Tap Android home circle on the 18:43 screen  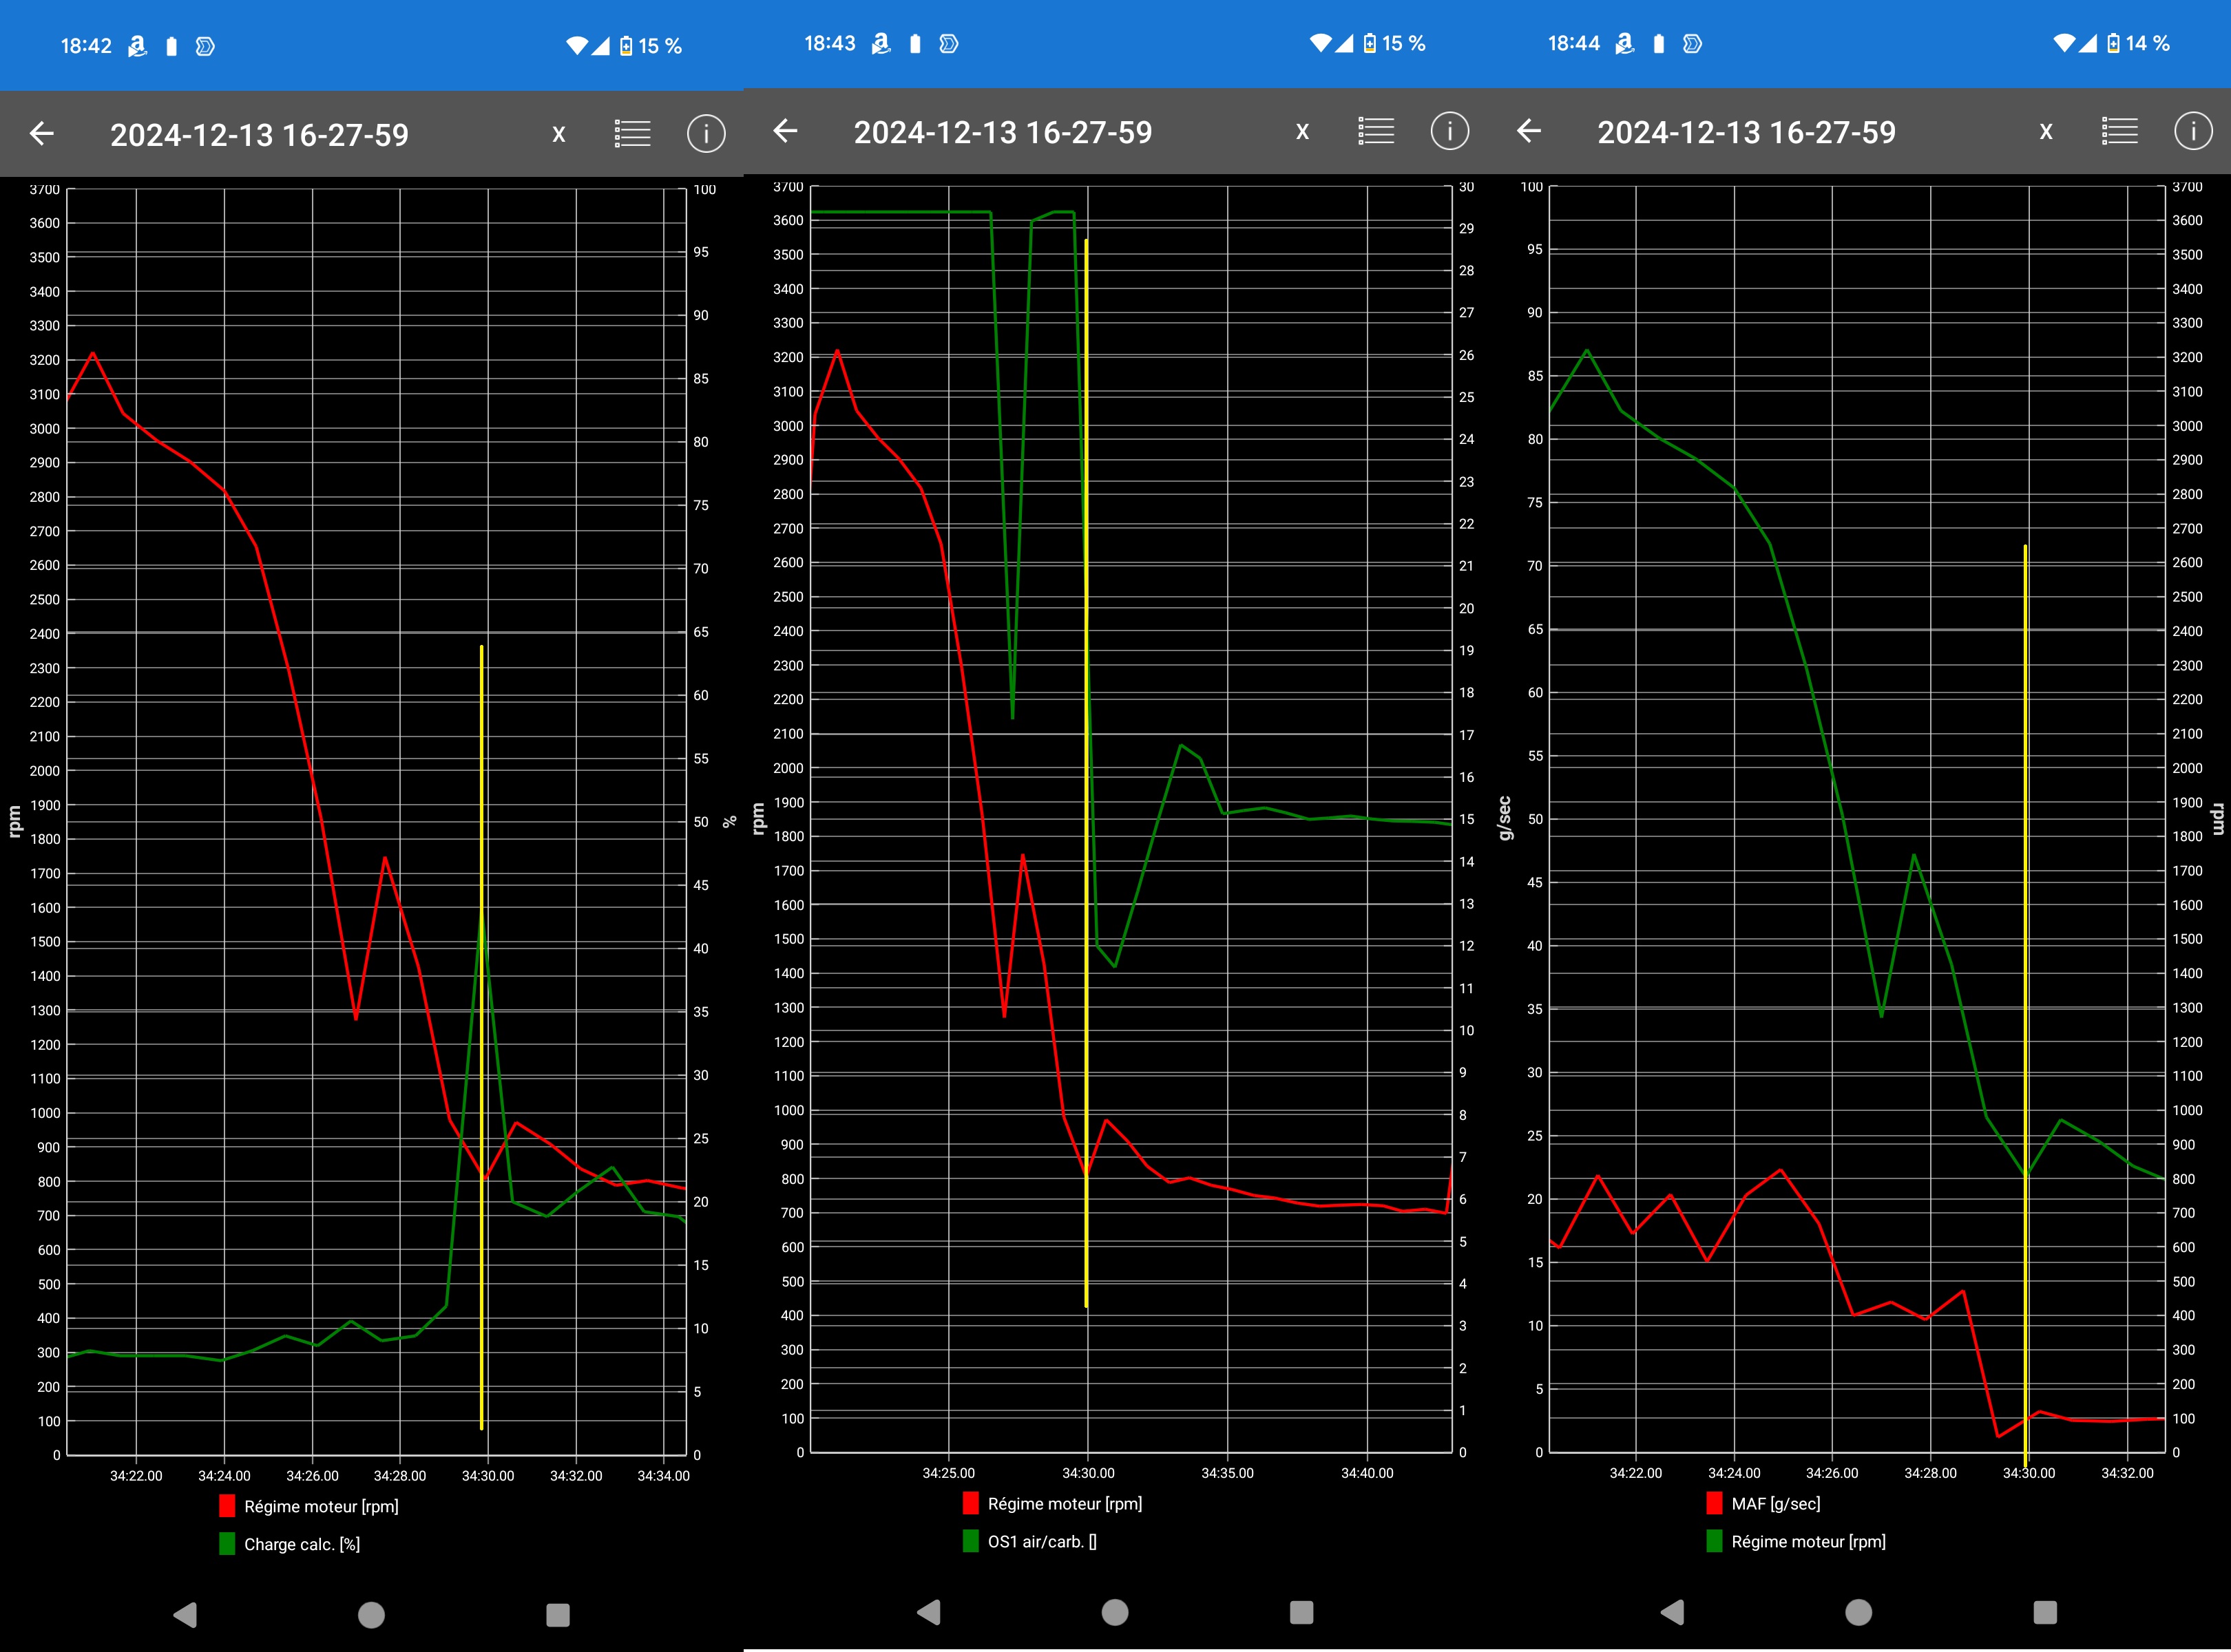coord(1115,1612)
